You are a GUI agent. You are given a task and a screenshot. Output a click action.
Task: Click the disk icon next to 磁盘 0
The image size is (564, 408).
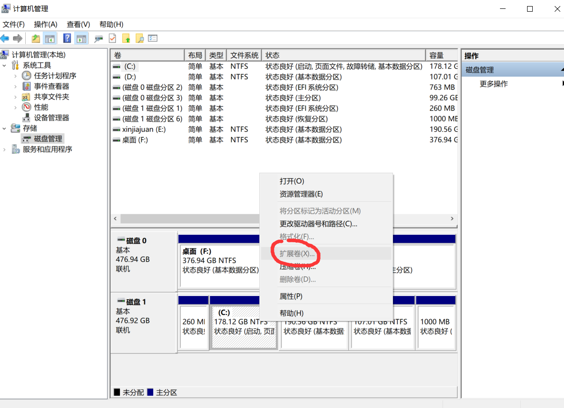click(x=121, y=240)
